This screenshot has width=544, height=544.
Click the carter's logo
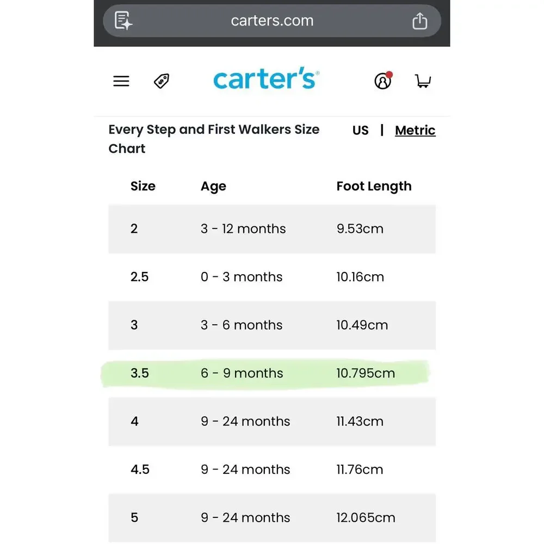click(266, 78)
